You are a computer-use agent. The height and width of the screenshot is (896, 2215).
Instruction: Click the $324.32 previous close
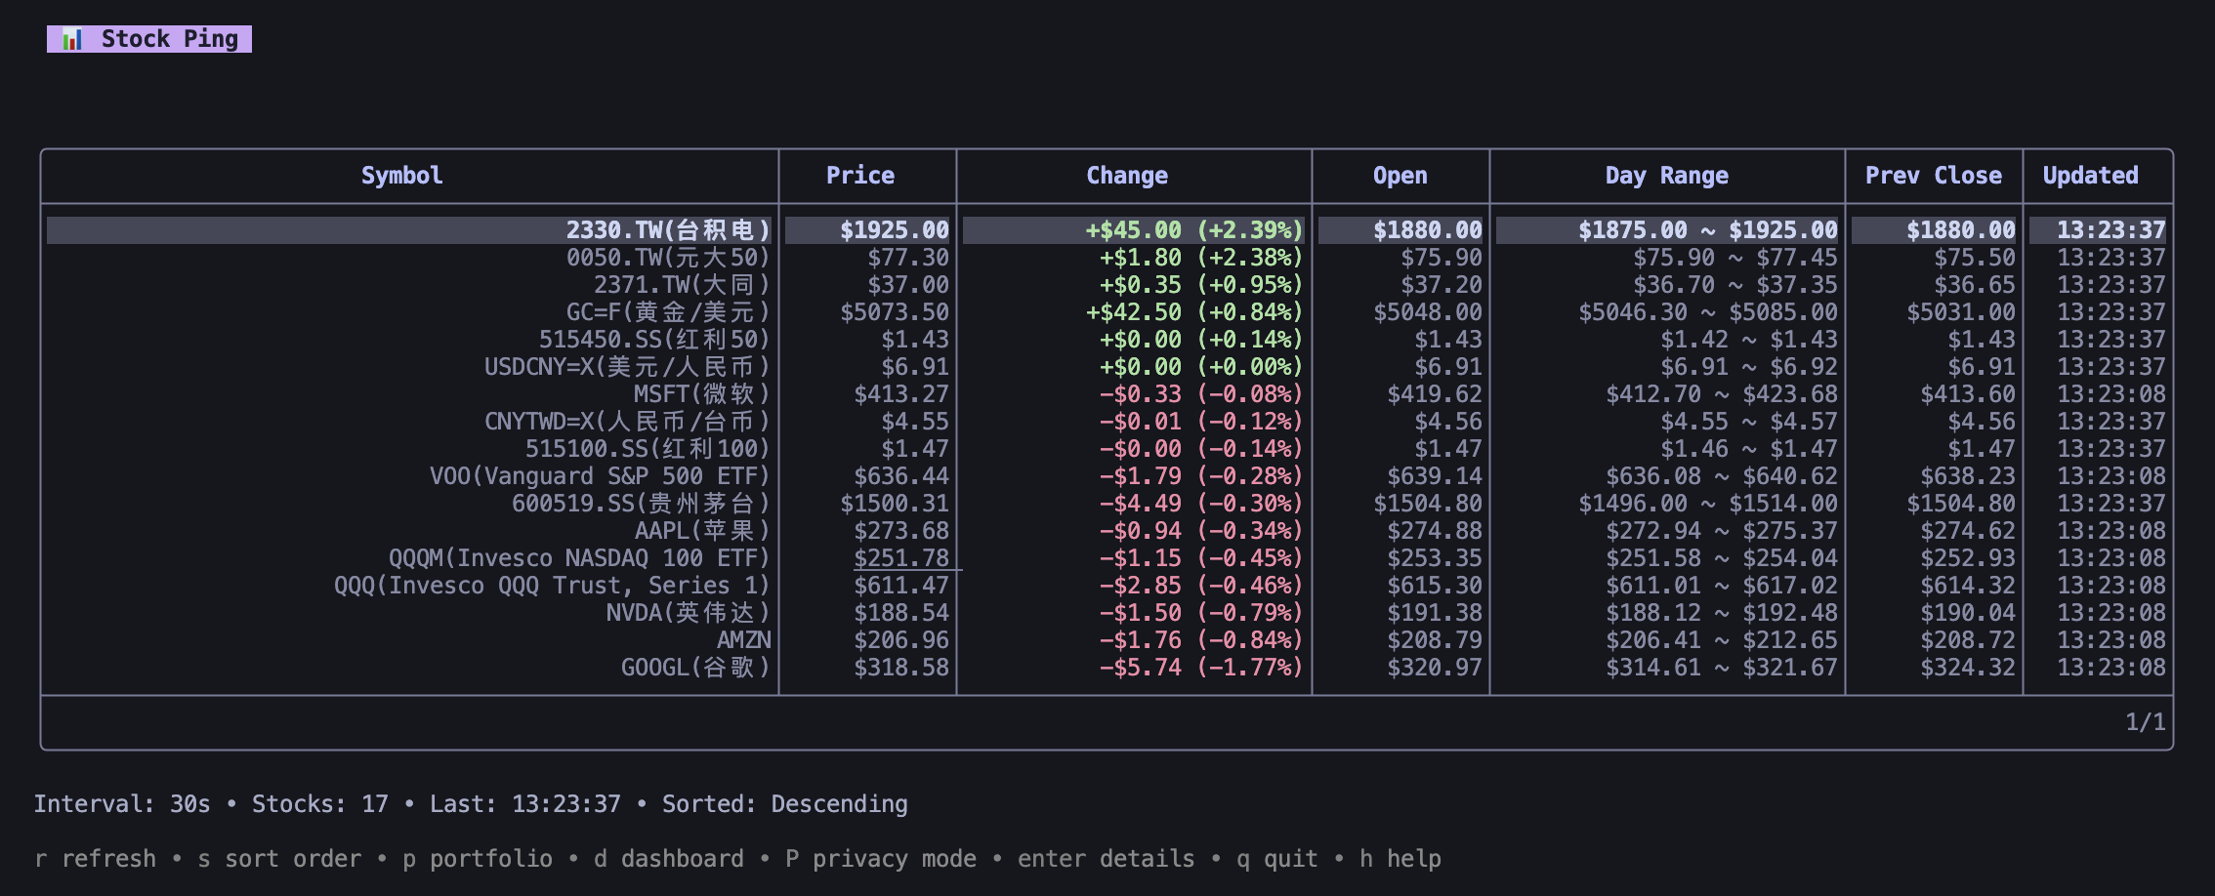tap(1968, 668)
